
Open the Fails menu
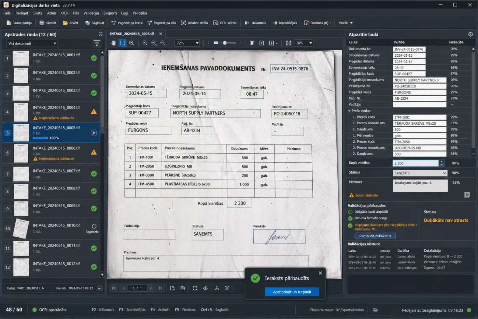coord(7,13)
